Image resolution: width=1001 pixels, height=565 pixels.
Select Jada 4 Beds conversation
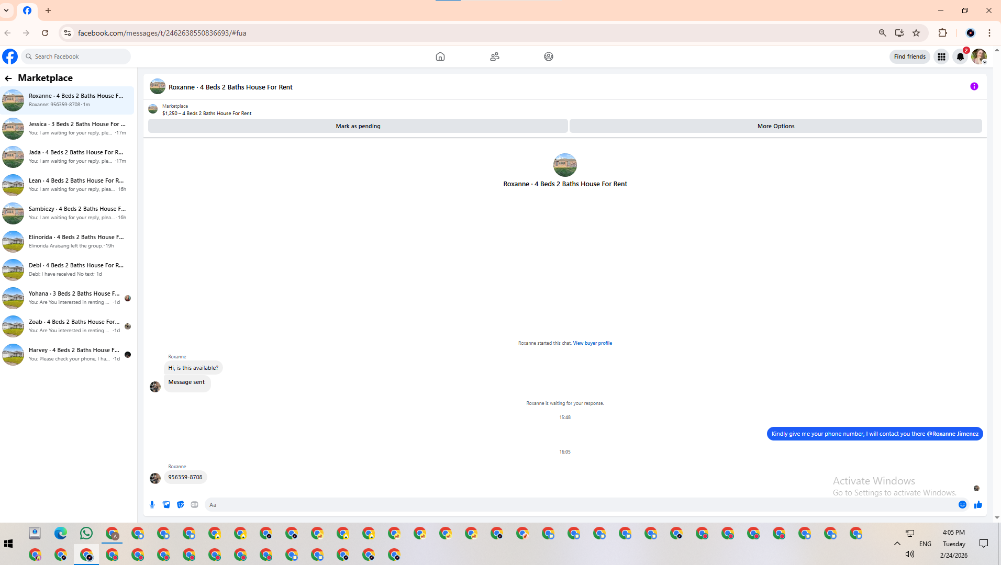pyautogui.click(x=67, y=156)
